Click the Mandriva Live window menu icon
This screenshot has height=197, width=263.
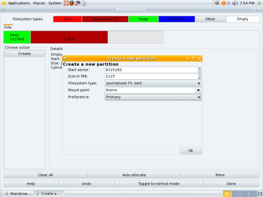(x=3, y=10)
